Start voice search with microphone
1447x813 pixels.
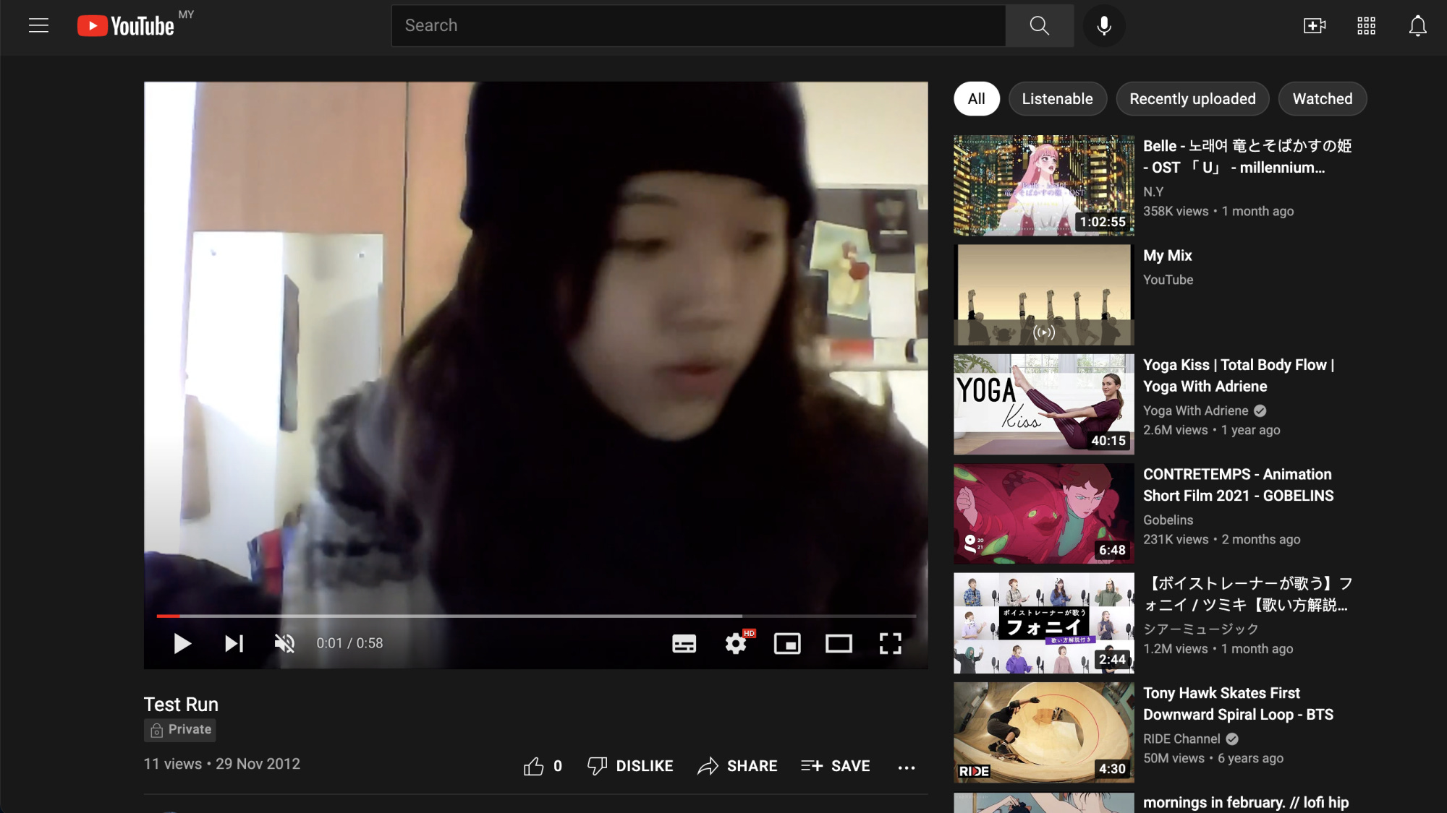click(1104, 26)
